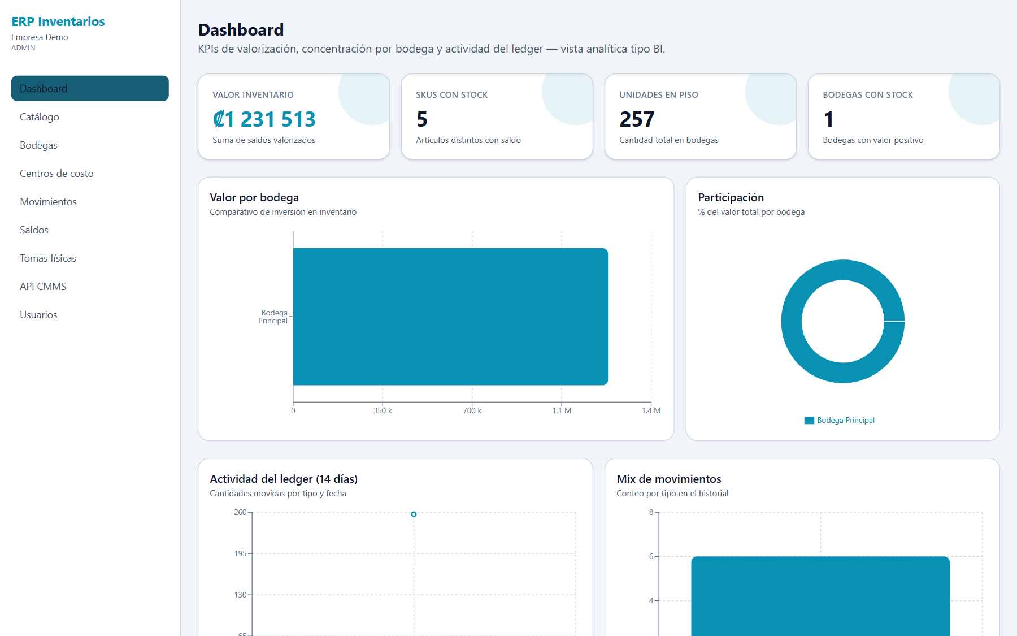Image resolution: width=1017 pixels, height=636 pixels.
Task: Click the Bodegas con stock KPI card
Action: tap(904, 116)
